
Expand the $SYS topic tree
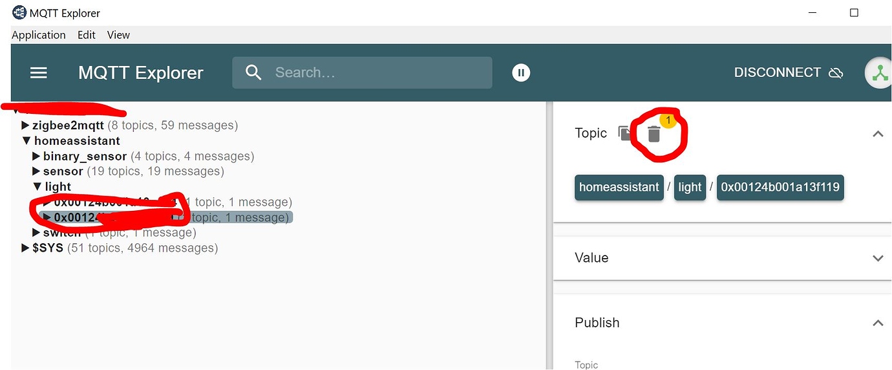[x=26, y=248]
